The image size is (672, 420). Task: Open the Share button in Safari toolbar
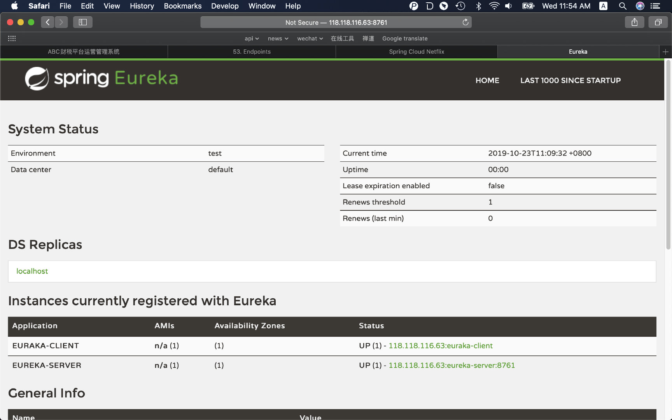tap(635, 22)
